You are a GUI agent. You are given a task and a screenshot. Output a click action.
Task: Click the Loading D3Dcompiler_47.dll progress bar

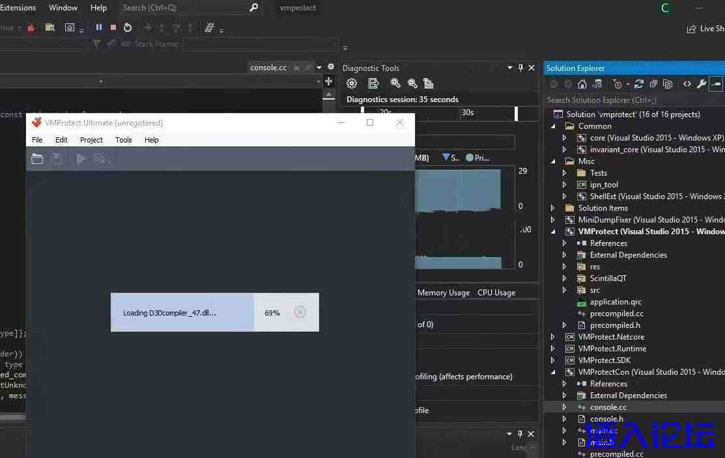[182, 312]
